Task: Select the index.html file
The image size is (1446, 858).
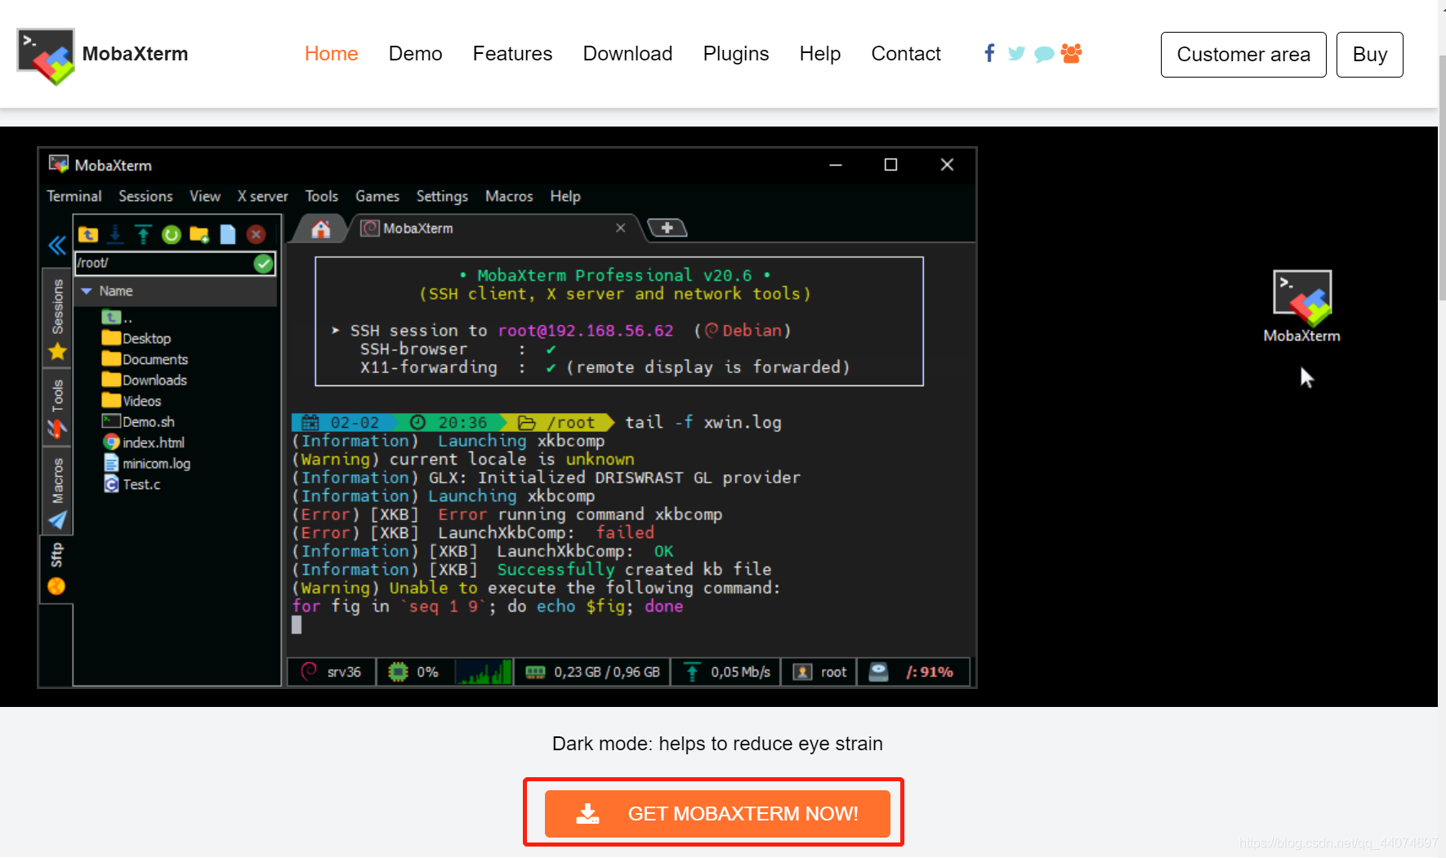Action: pyautogui.click(x=143, y=442)
